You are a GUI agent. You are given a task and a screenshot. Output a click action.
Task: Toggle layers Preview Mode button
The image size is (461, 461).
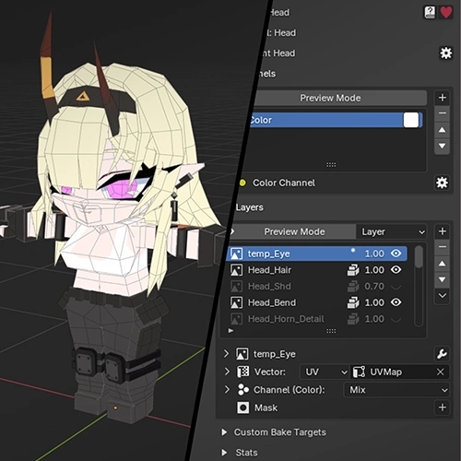pyautogui.click(x=294, y=231)
